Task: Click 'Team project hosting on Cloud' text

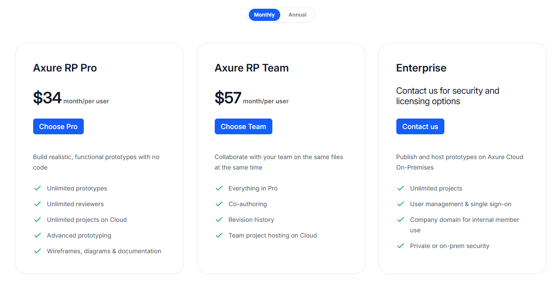Action: point(273,235)
